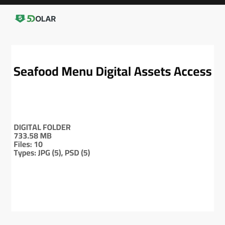Click the number 10 in file count

click(x=38, y=144)
